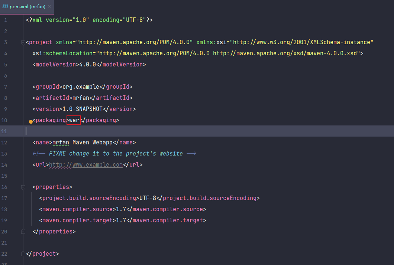This screenshot has width=394, height=265.
Task: Click 'mrfan Maven Webapp' name text
Action: coord(83,143)
